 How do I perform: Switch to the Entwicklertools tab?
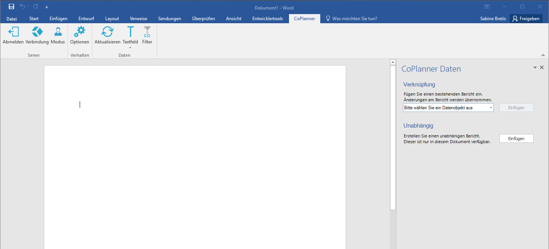268,19
